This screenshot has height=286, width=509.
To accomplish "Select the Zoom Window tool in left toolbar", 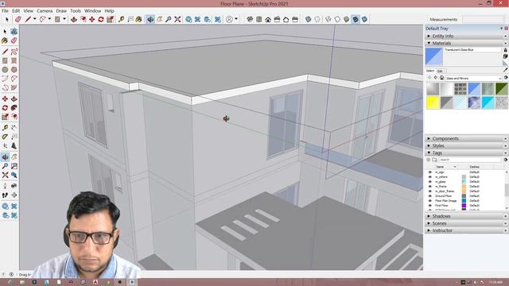I will (14, 166).
